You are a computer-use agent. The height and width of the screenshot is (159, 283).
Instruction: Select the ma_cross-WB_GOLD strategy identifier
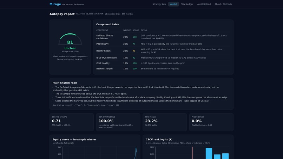click(90, 14)
